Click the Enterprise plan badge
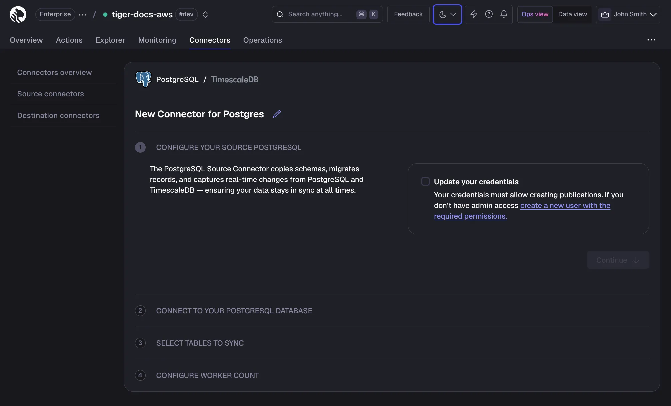This screenshot has height=406, width=671. click(55, 14)
